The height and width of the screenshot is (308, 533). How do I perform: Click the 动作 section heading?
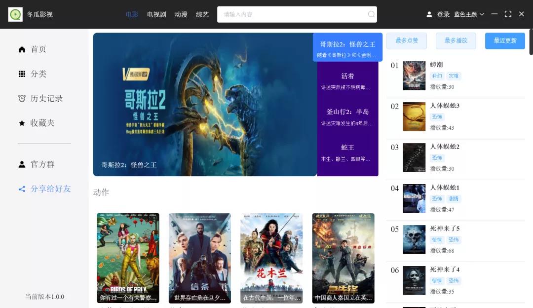click(101, 192)
